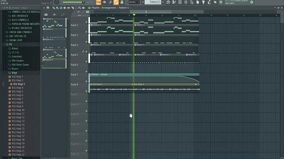Select Pattern 3 in the picker panel
This screenshot has height=159, width=284.
[x=54, y=43]
